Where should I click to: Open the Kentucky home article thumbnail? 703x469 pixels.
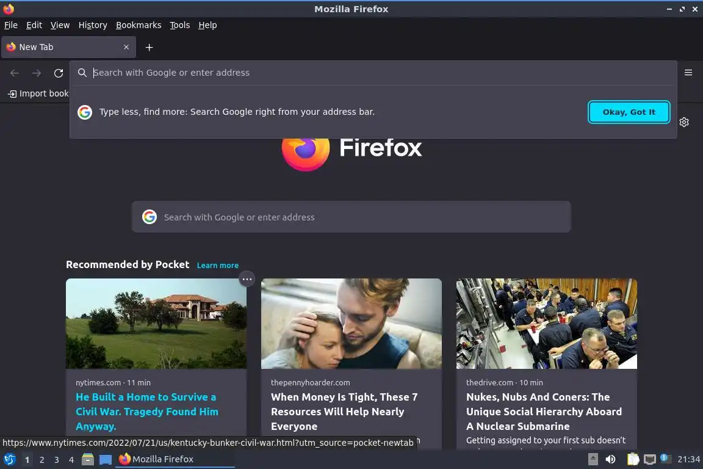point(156,324)
